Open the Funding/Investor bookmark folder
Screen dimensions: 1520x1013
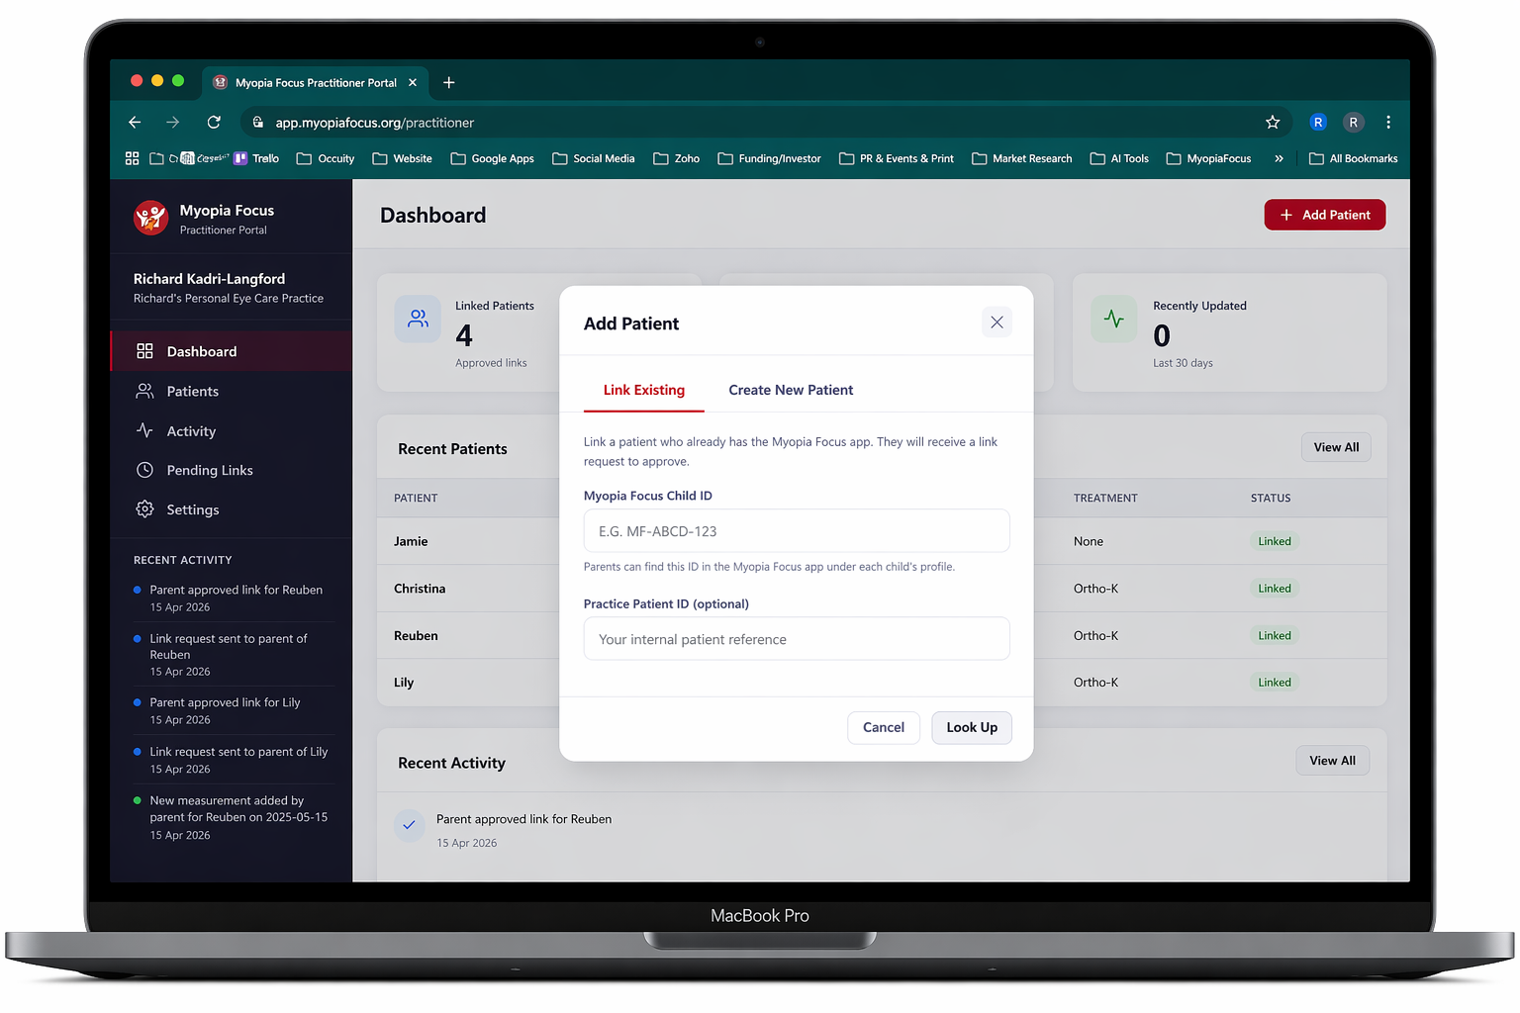(x=770, y=158)
